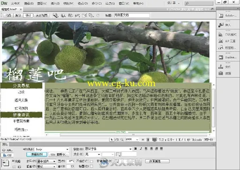Open the Adobe BrowserLab panel icon

(x=221, y=15)
